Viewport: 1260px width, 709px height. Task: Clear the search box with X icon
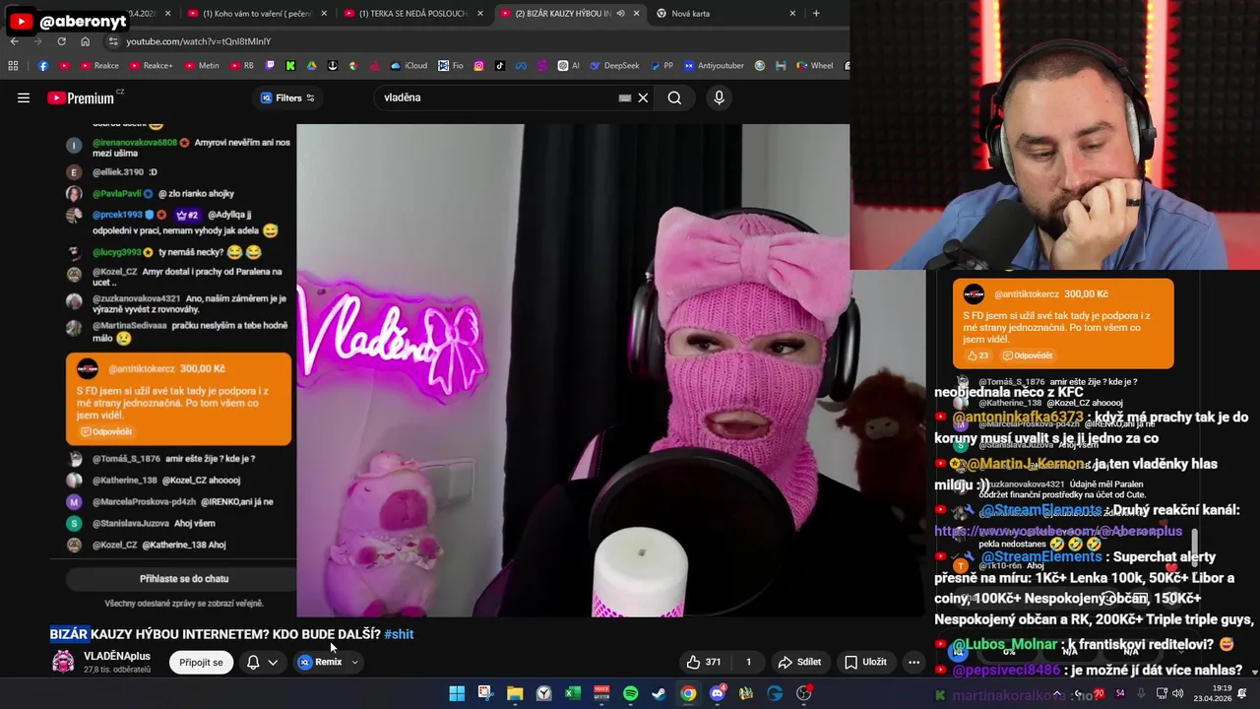pyautogui.click(x=643, y=97)
